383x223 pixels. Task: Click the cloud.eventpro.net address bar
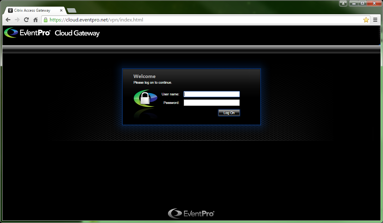(205, 20)
